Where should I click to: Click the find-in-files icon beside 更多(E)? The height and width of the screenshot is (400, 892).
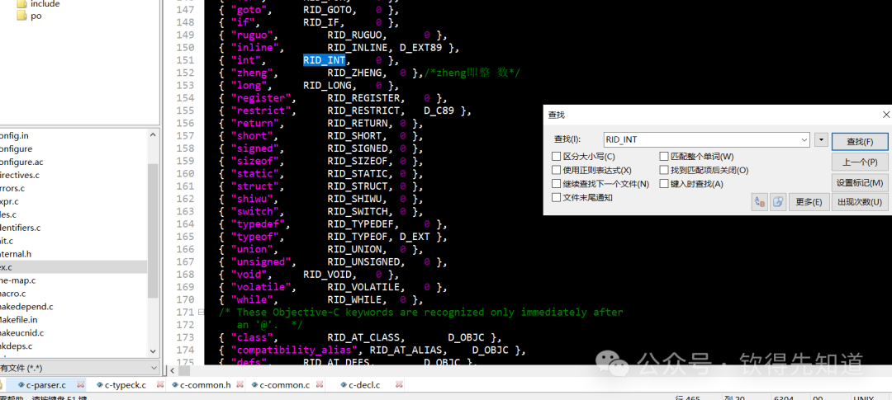tap(778, 202)
